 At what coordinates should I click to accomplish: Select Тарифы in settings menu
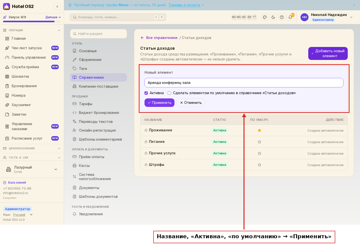(98, 104)
